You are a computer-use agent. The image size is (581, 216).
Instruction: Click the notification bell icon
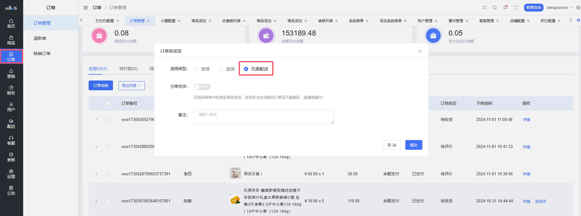(x=505, y=7)
